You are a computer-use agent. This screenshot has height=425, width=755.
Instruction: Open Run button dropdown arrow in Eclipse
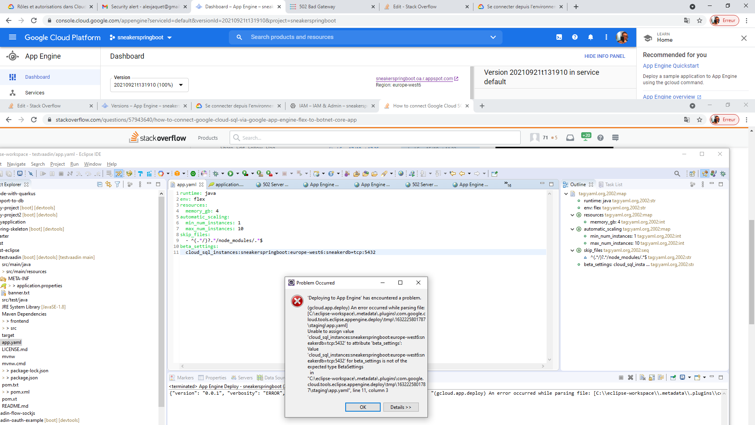[238, 174]
